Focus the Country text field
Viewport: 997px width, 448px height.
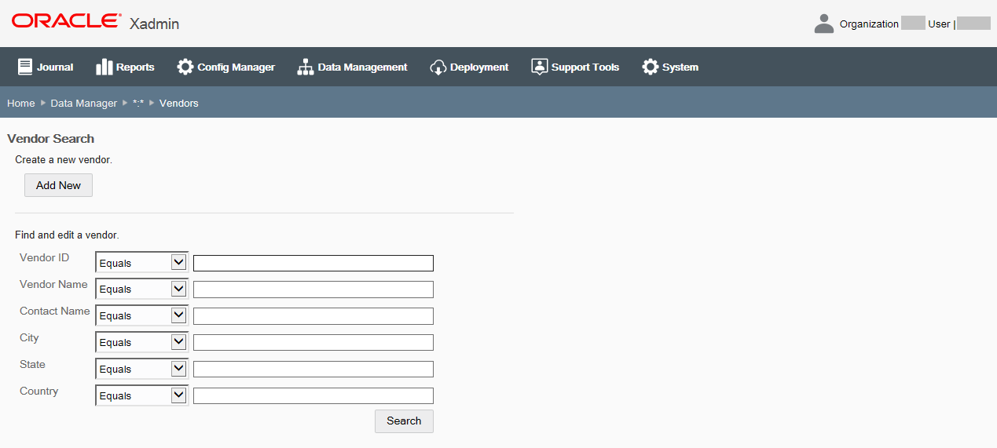pyautogui.click(x=313, y=396)
